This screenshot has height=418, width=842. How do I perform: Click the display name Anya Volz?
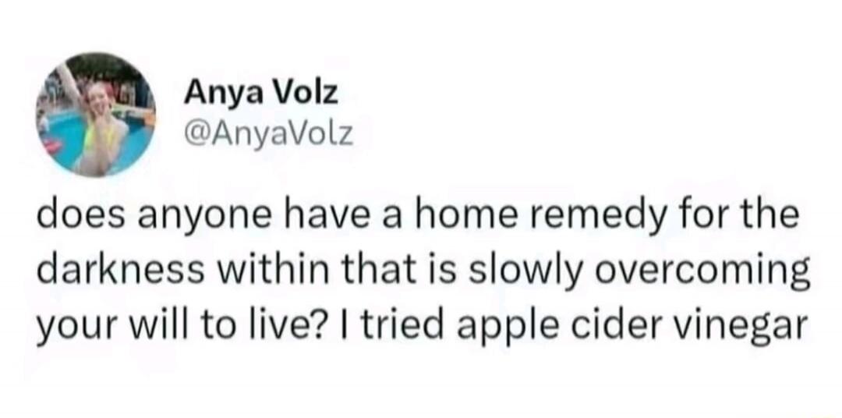point(261,95)
